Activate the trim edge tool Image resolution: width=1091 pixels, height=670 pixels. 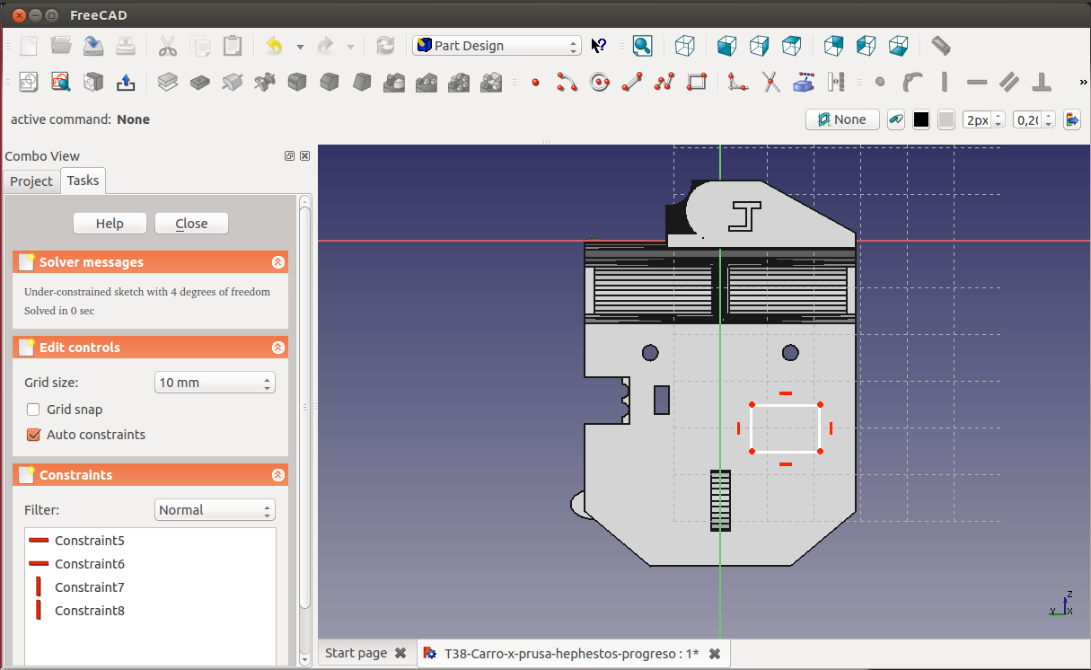(771, 83)
